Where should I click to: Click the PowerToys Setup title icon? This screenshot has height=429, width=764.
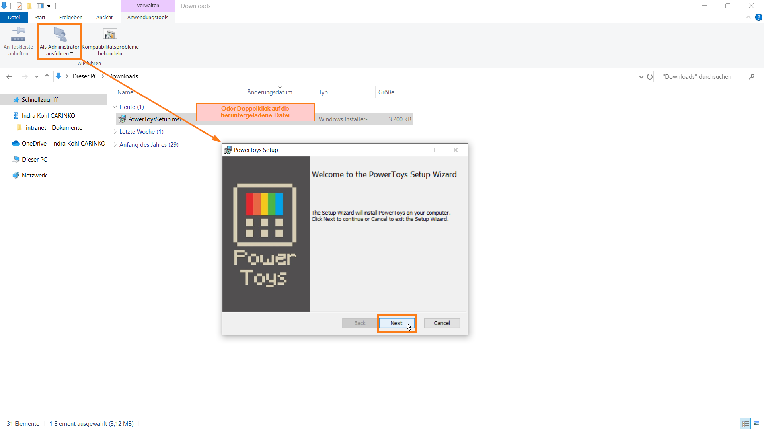pyautogui.click(x=228, y=150)
